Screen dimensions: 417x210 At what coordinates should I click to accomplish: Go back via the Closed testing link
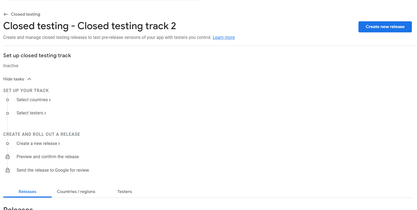click(x=25, y=14)
